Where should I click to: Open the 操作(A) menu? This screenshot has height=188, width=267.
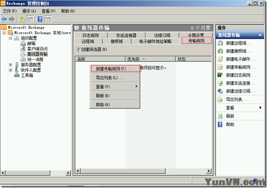pyautogui.click(x=29, y=11)
